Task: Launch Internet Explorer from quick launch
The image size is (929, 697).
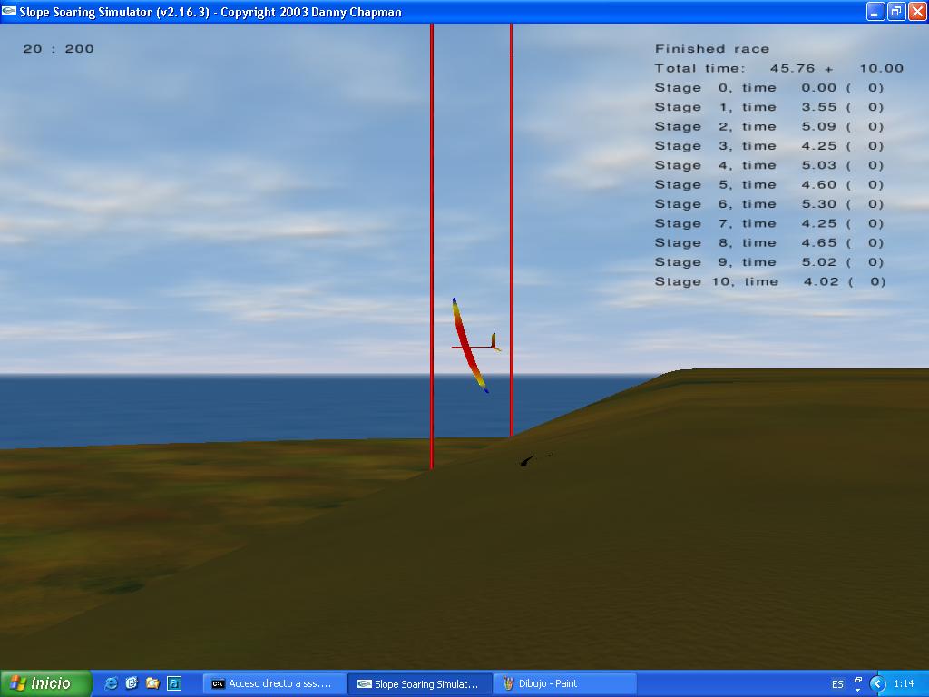Action: (111, 683)
